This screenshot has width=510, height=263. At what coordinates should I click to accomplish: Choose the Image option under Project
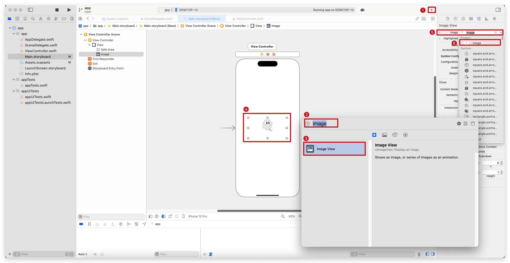coord(480,43)
